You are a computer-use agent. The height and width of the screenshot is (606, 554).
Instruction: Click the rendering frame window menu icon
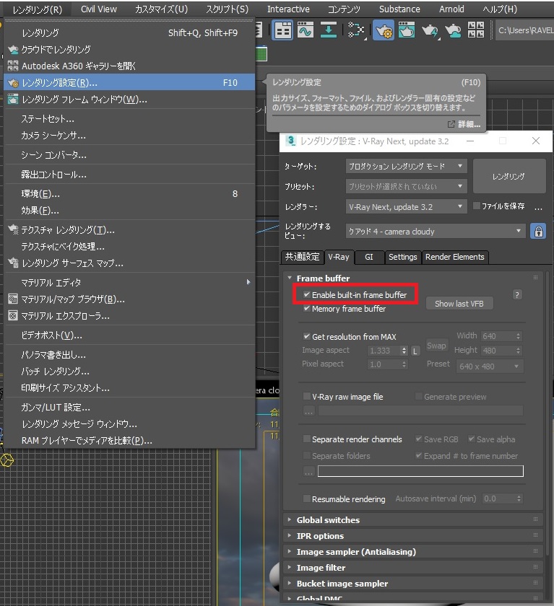[x=13, y=100]
